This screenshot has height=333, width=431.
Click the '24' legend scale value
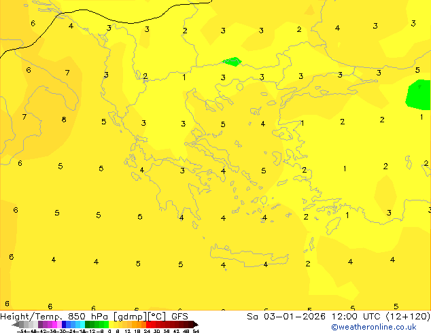(147, 331)
